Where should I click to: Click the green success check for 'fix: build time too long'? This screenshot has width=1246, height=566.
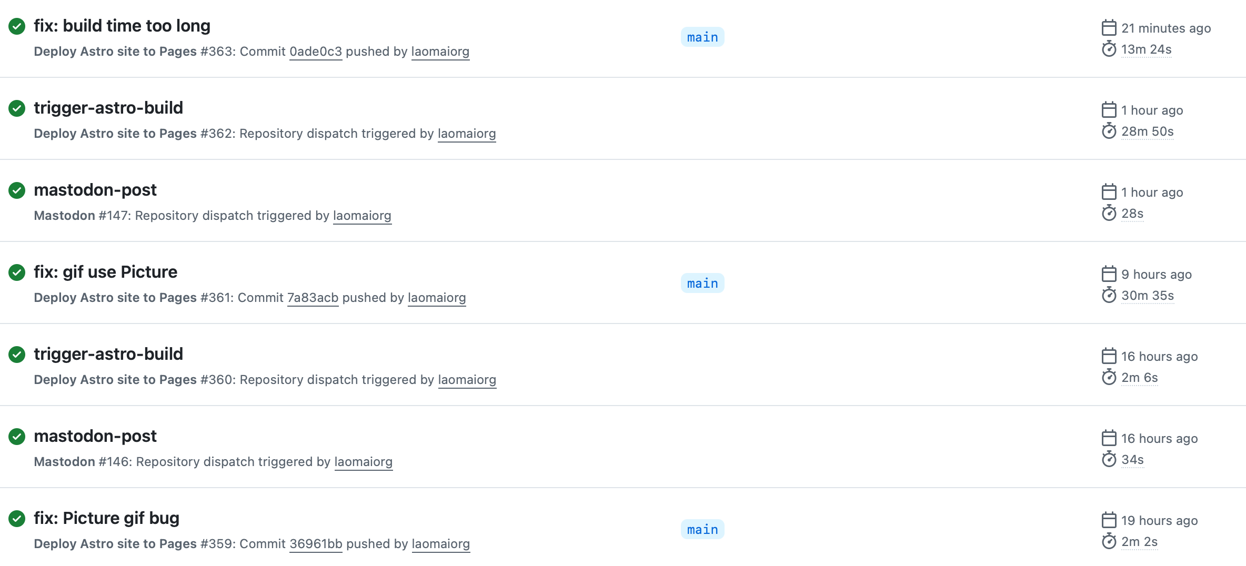coord(17,26)
